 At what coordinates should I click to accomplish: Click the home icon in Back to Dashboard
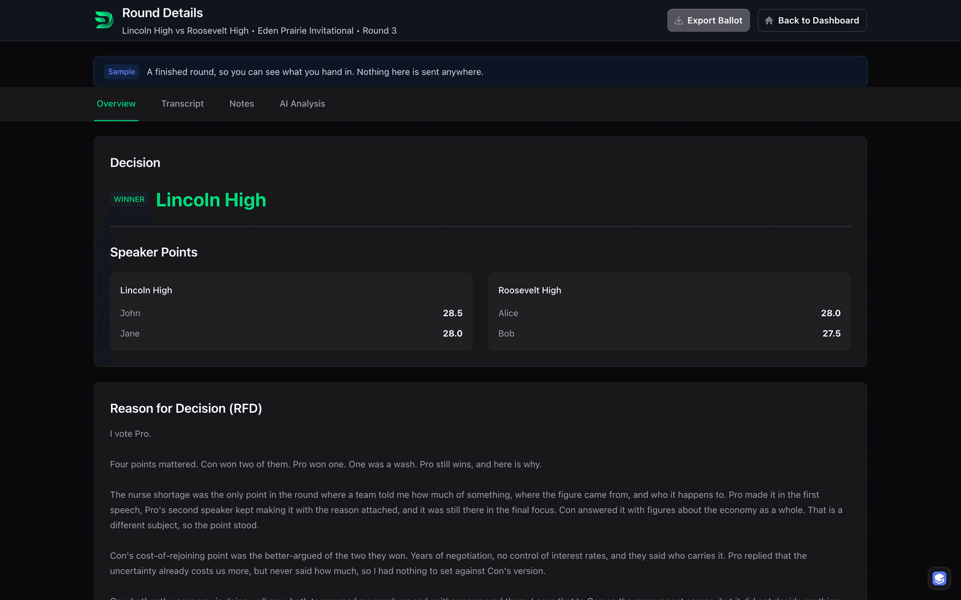[x=769, y=20]
